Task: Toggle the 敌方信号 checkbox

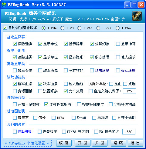Action: pyautogui.click(x=92, y=57)
